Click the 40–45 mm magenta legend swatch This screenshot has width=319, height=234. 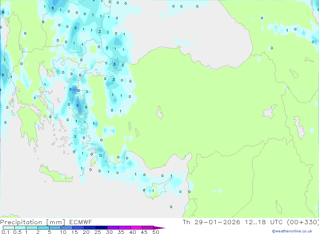136,228
